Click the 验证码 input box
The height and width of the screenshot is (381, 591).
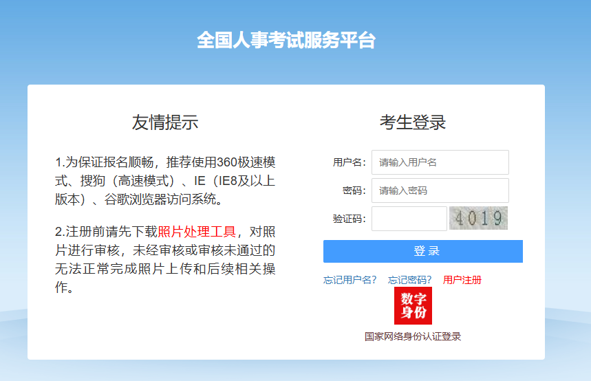pyautogui.click(x=409, y=219)
